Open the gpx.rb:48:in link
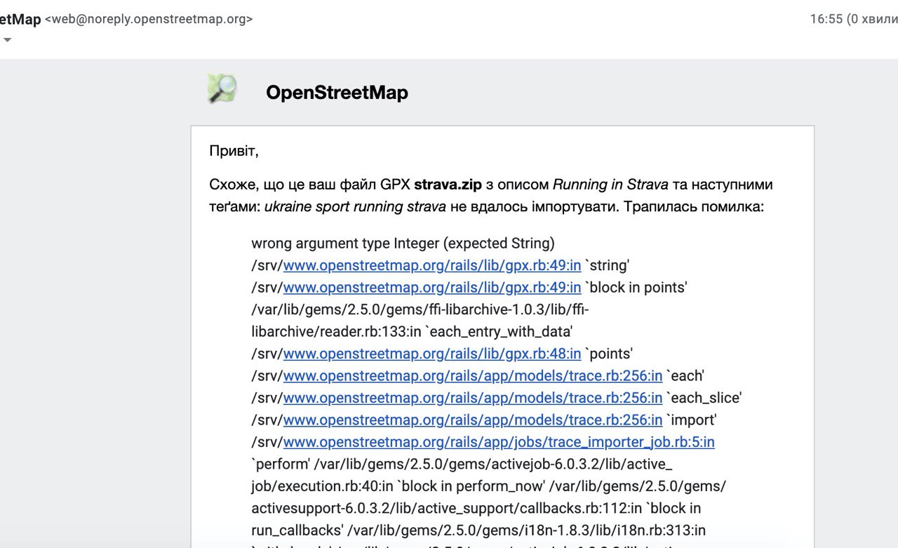Viewport: 898px width, 548px height. click(432, 354)
